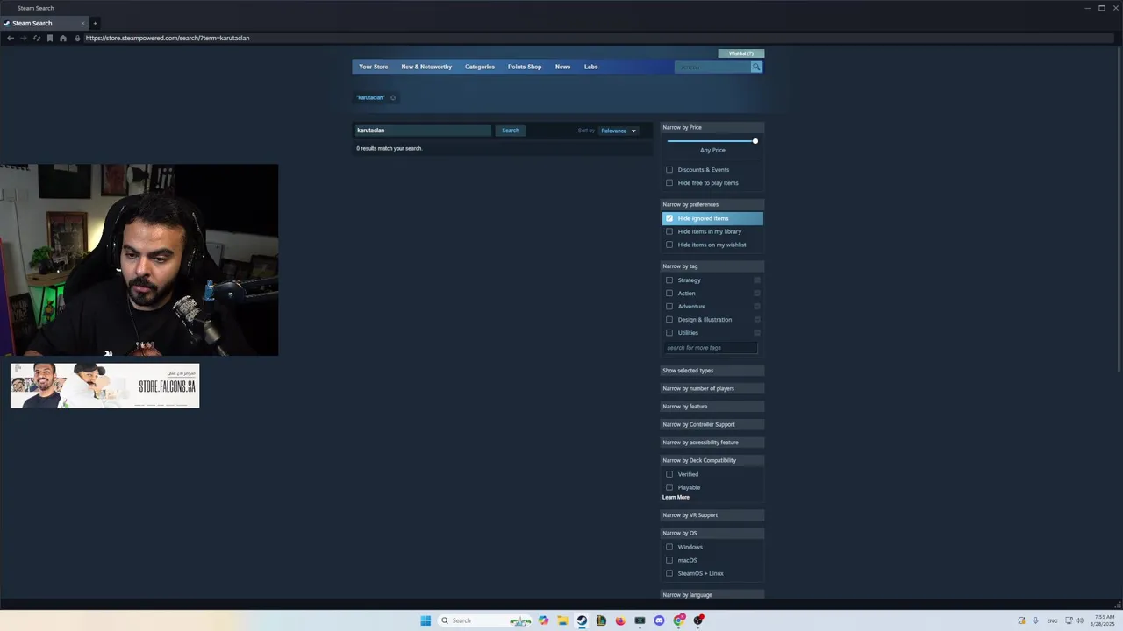
Task: Filter by the Windows OS checkbox
Action: tap(669, 547)
